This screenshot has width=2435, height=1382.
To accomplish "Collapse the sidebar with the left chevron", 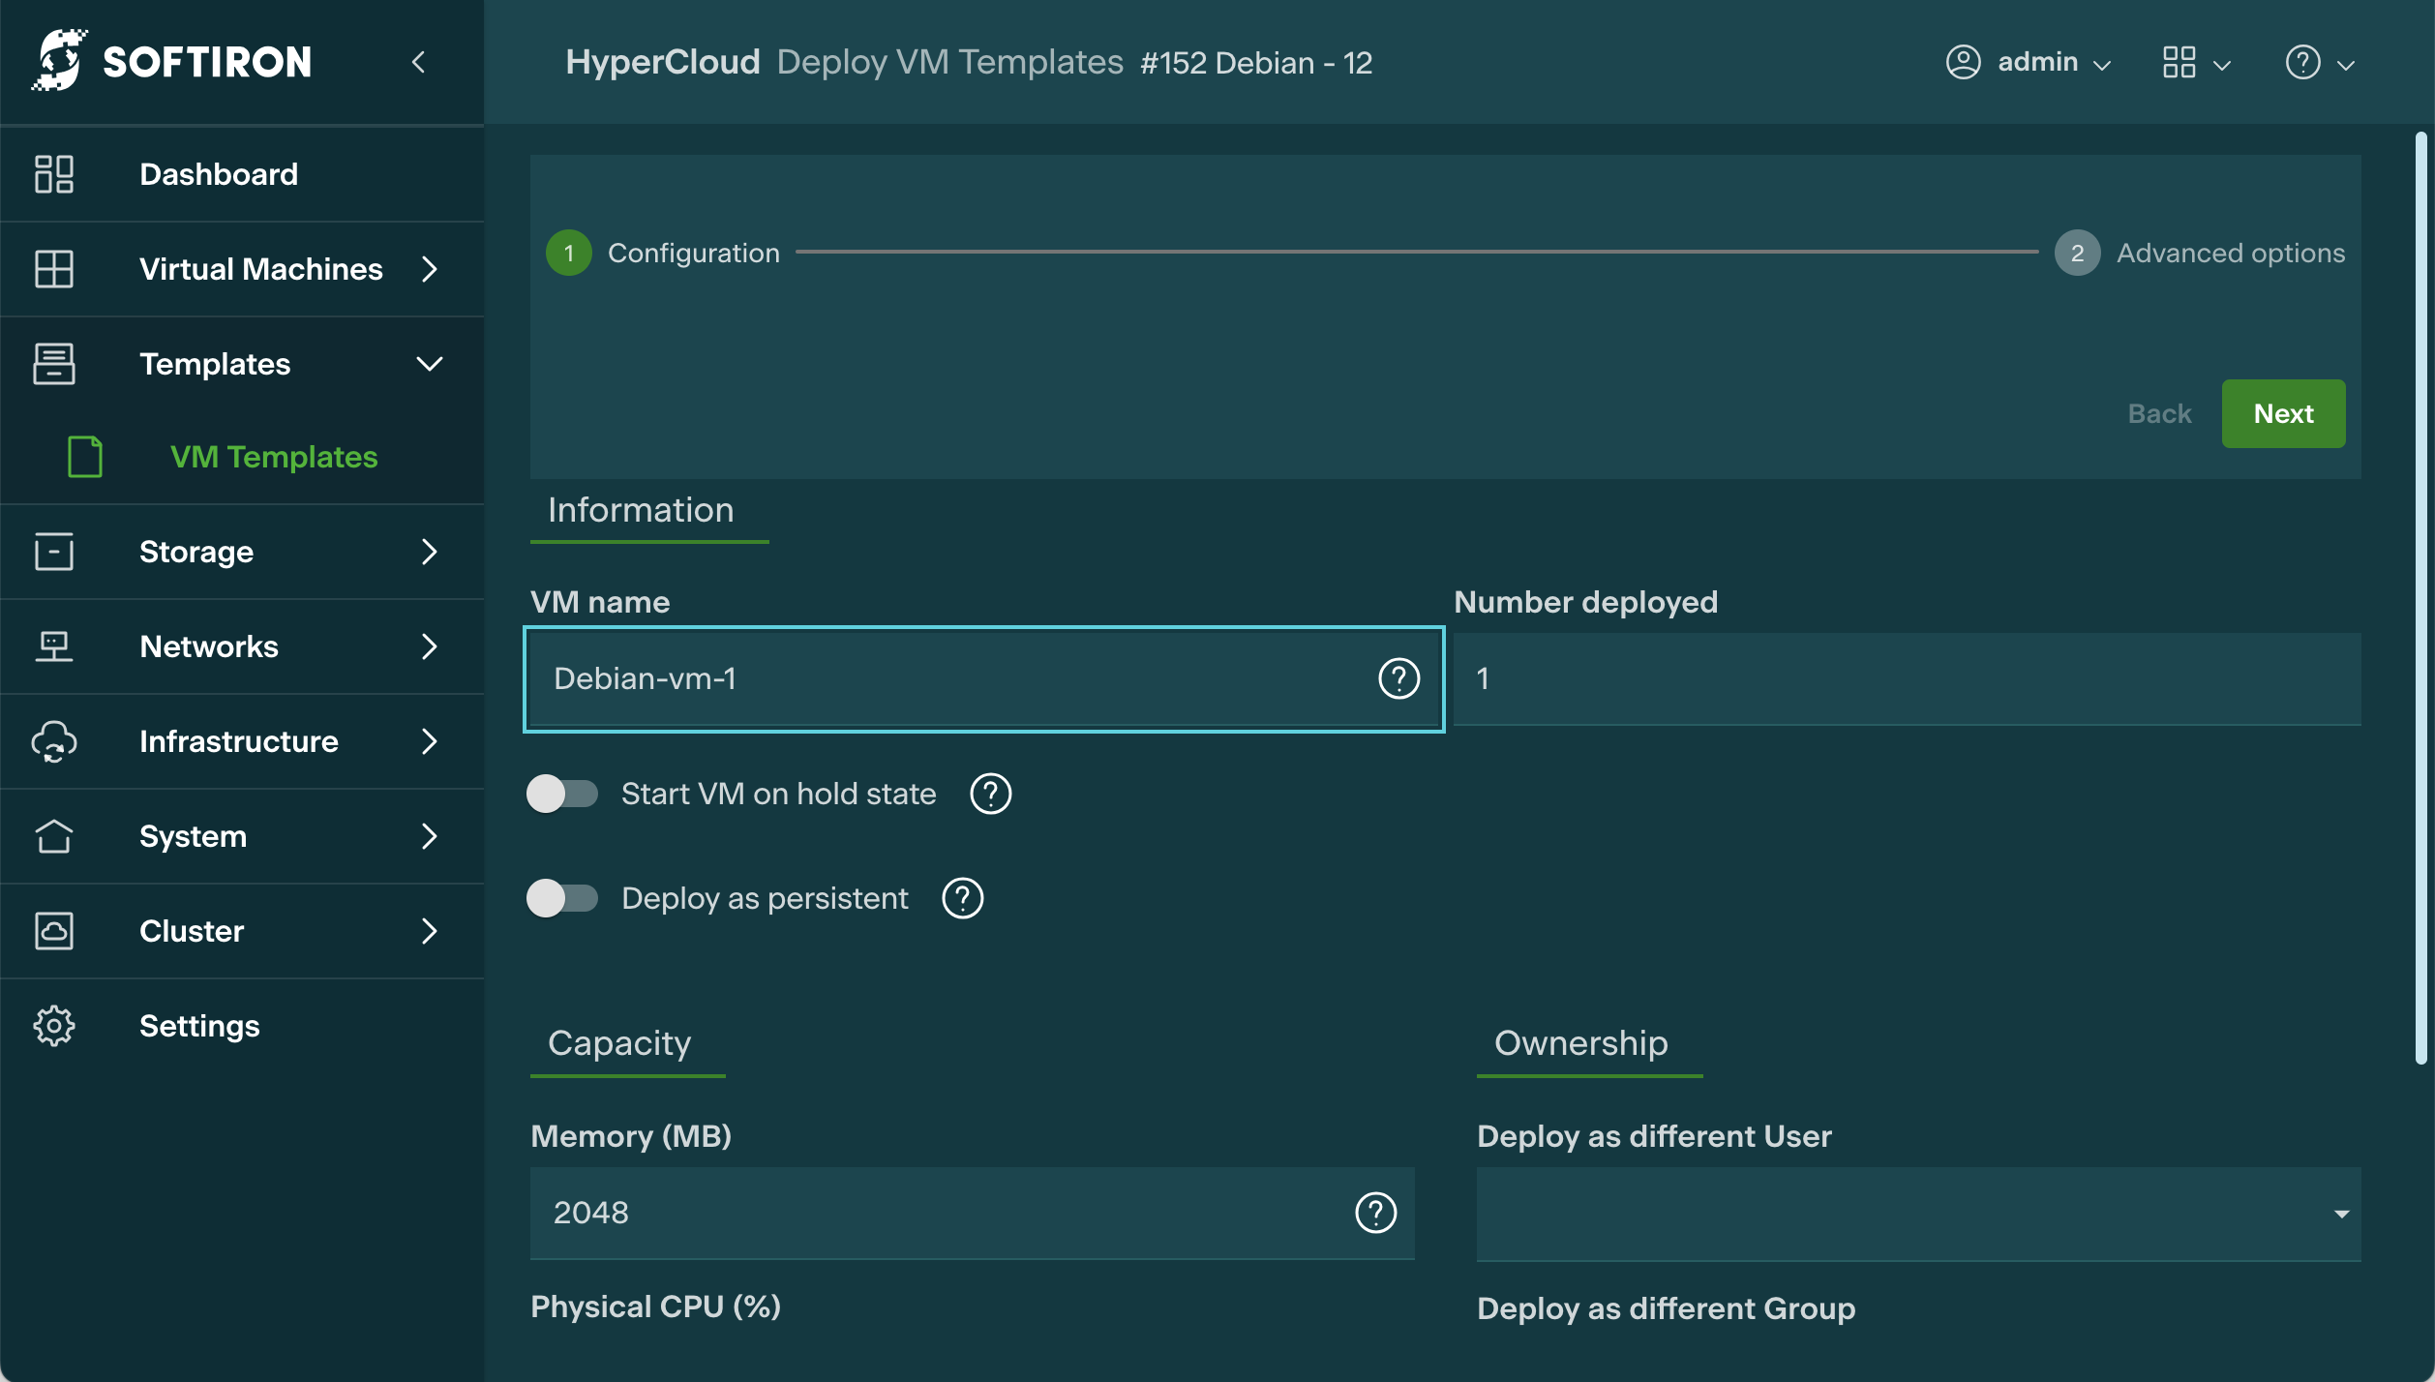I will coord(418,63).
